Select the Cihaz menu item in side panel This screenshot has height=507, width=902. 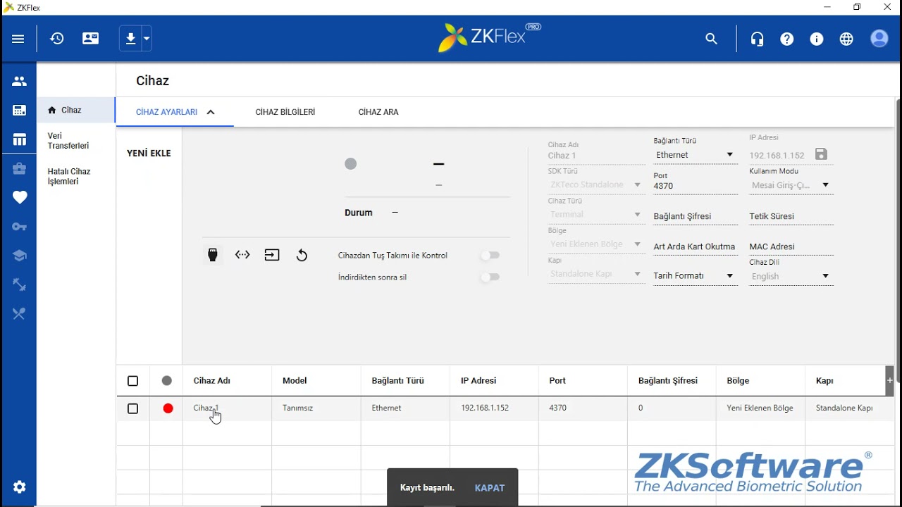point(75,110)
